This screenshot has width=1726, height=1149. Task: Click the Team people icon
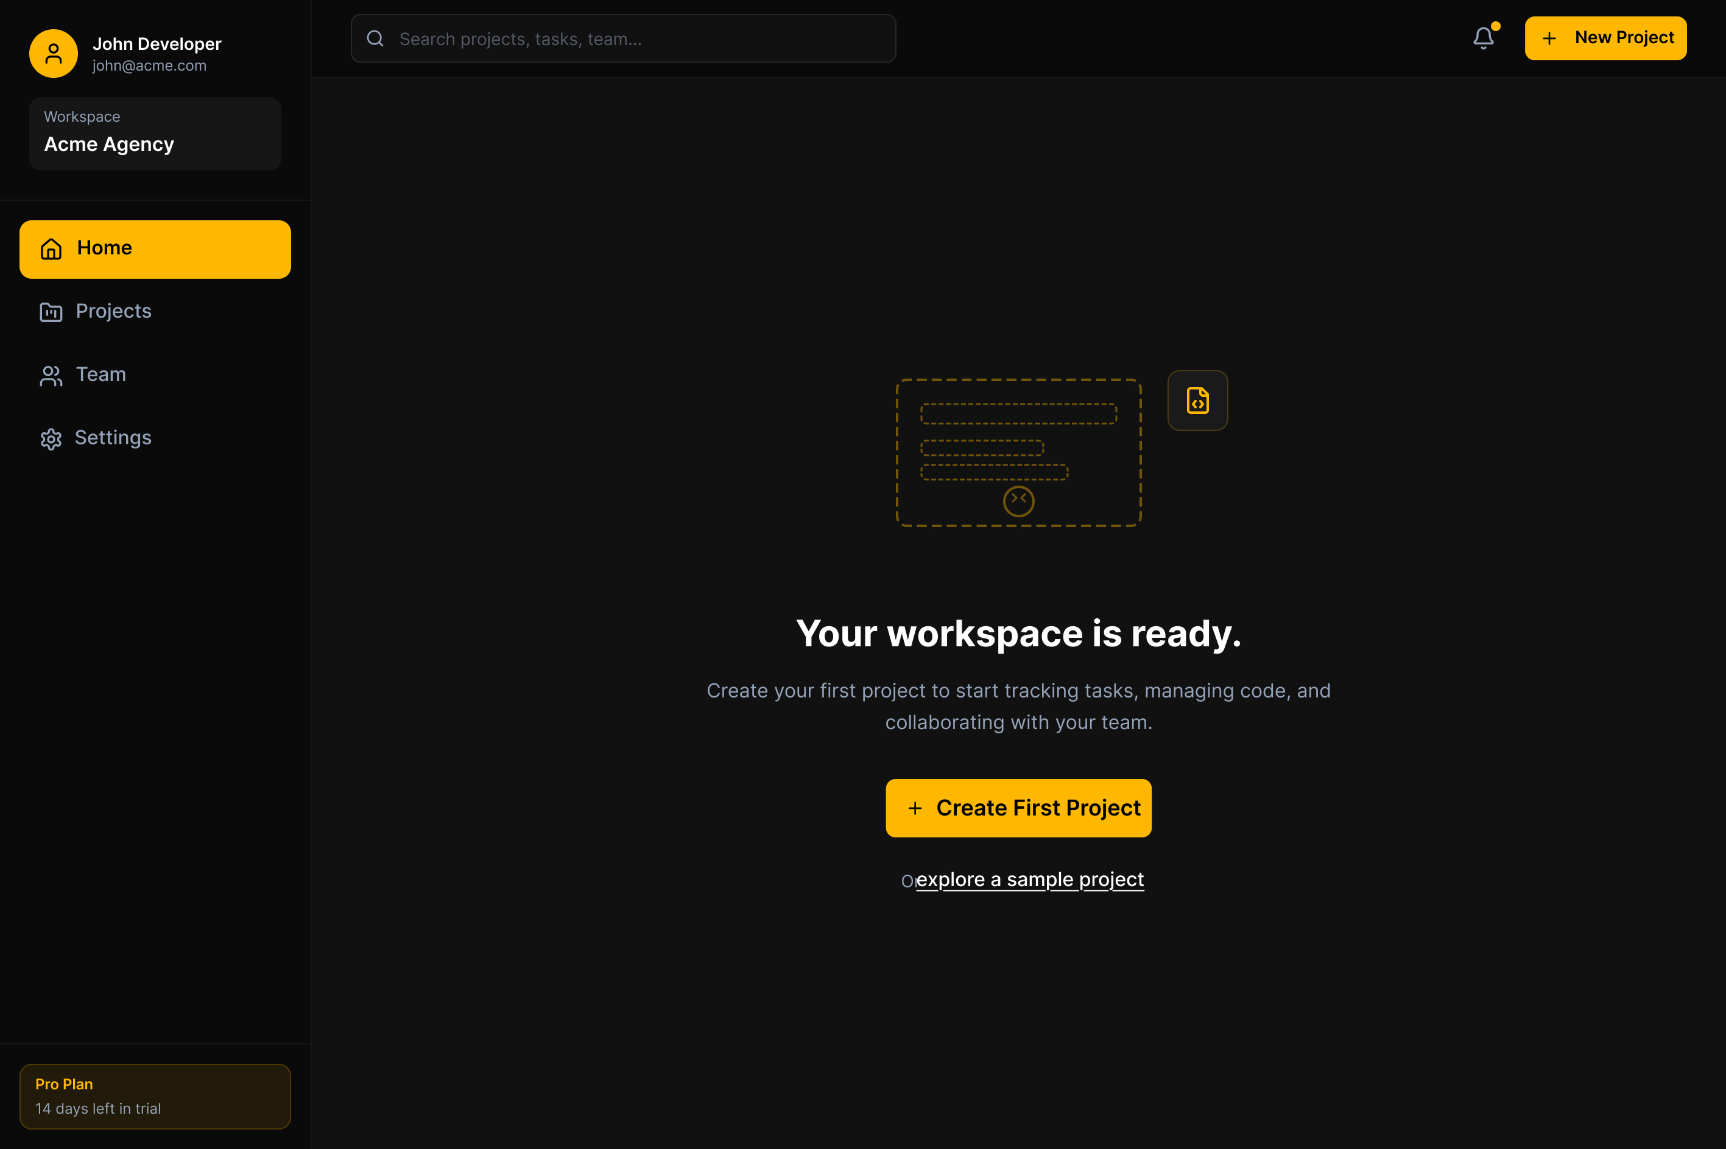51,375
